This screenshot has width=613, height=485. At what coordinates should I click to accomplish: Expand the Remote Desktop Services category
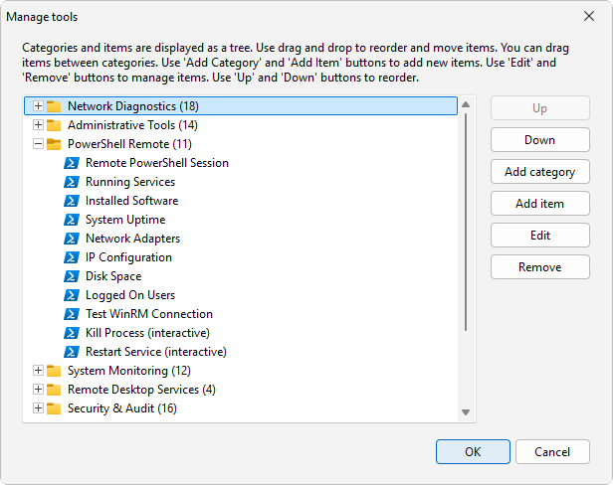coord(38,389)
